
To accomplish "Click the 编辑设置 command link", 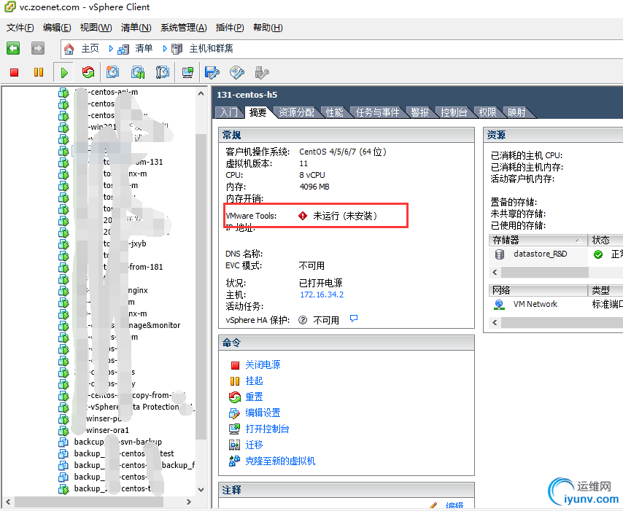I will click(x=263, y=413).
